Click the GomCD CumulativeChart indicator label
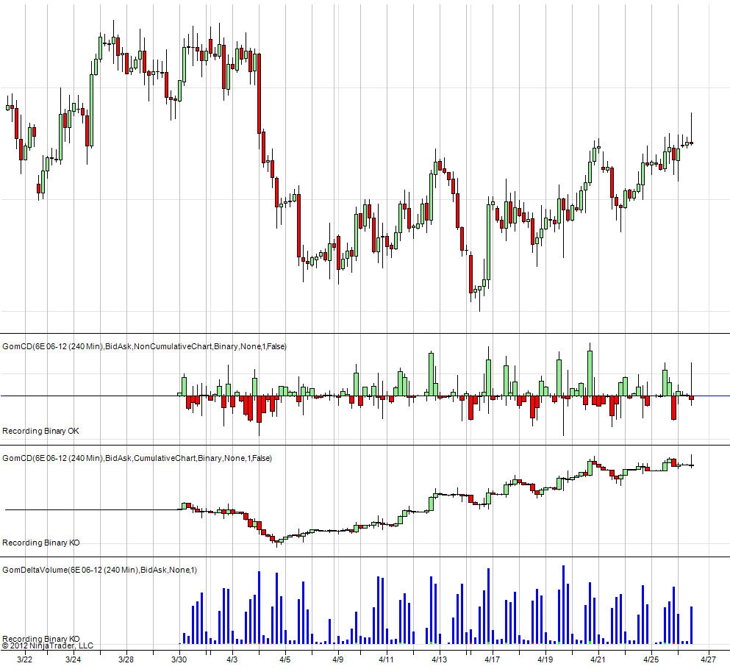The height and width of the screenshot is (669, 730). click(x=137, y=458)
